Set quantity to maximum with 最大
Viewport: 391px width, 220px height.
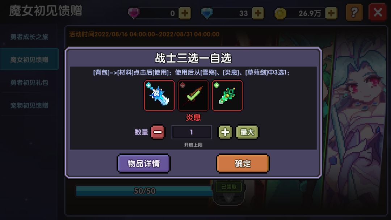(x=247, y=132)
